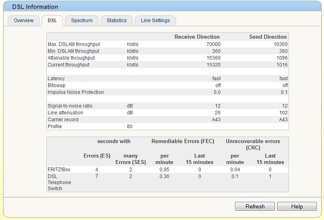Click the Remediable Errors (FEC) header
This screenshot has height=220, width=324.
click(x=183, y=141)
